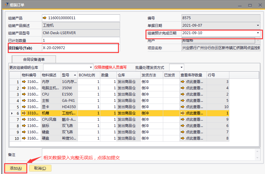Expand the 批量处理发货方式 dropdown

tap(181, 67)
